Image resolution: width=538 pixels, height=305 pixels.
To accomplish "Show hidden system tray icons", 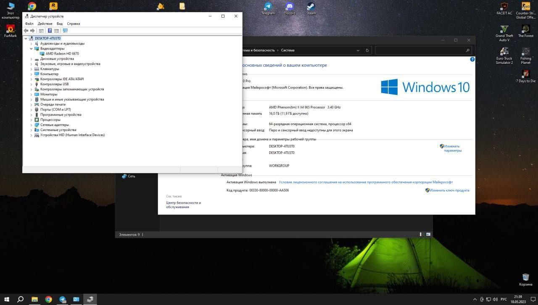I will 475,300.
